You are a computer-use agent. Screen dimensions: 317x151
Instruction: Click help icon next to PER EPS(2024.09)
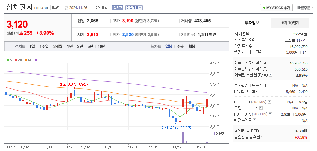click(x=269, y=102)
